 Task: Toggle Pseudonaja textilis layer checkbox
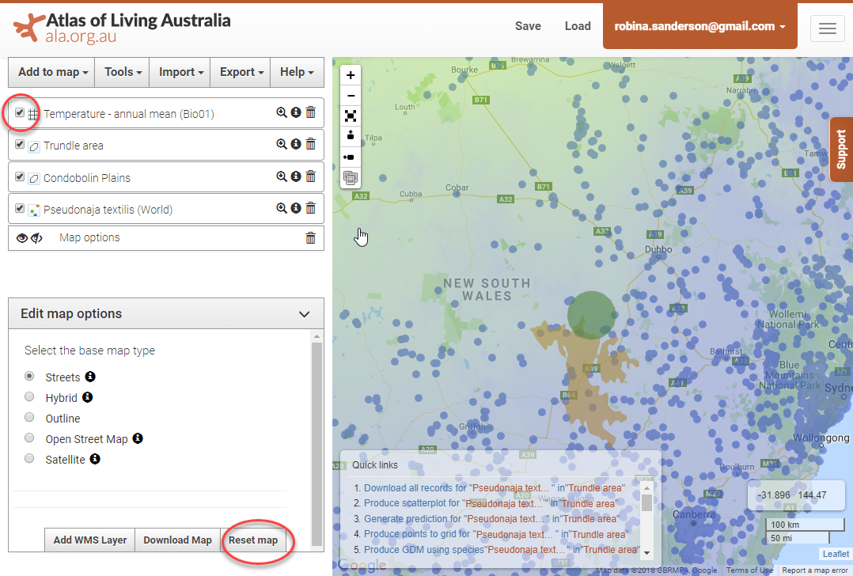[20, 208]
